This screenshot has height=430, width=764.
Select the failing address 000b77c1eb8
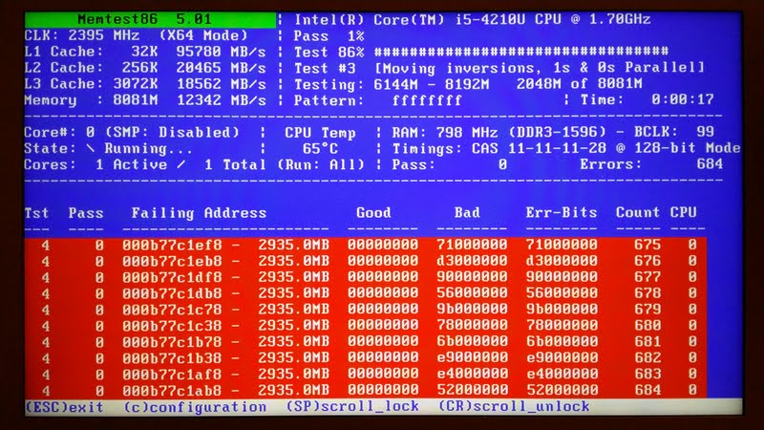coord(172,260)
